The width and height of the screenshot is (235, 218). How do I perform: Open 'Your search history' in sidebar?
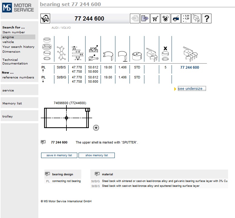coord(18,47)
